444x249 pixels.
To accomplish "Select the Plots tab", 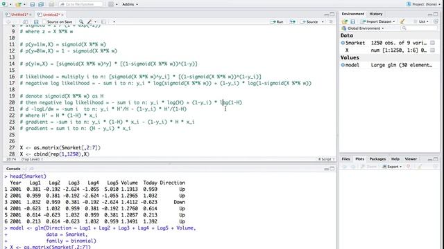I will [x=359, y=159].
